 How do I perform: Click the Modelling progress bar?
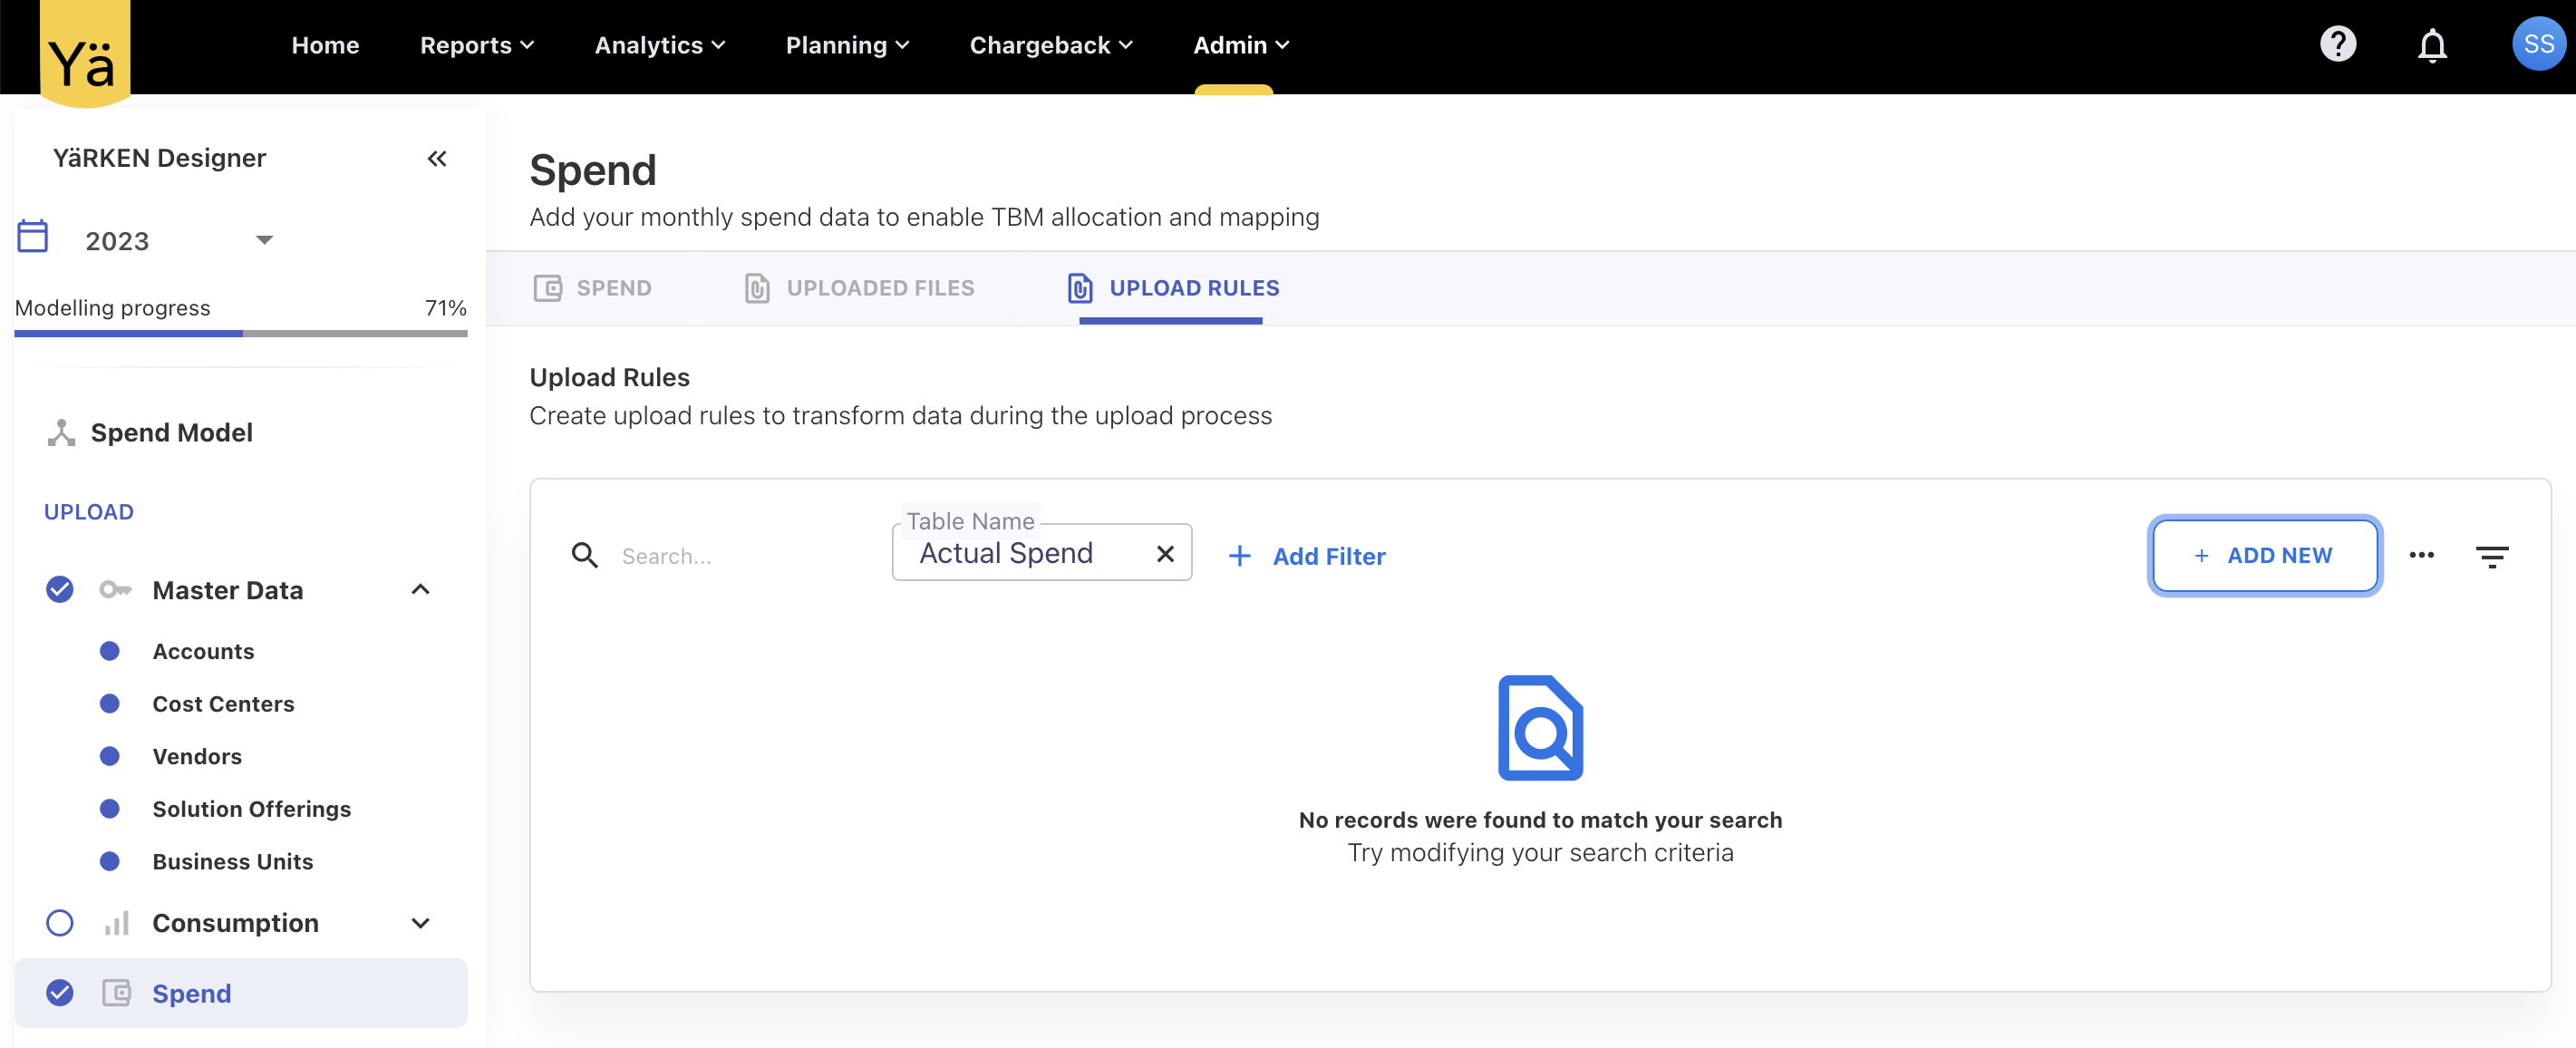(240, 333)
